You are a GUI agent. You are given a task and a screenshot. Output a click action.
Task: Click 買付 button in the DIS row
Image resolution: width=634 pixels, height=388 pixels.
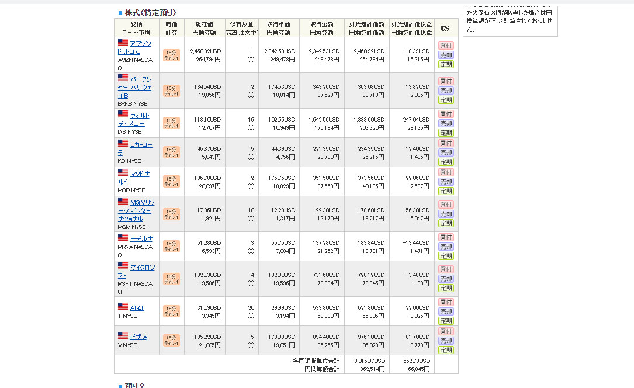(446, 114)
